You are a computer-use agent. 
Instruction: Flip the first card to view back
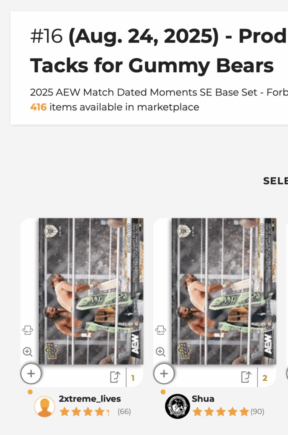(28, 330)
